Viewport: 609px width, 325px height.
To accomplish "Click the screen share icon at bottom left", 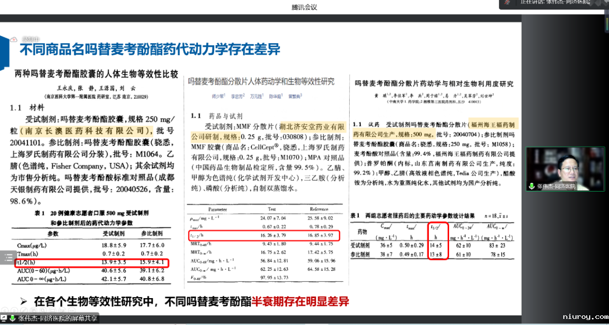I will click(x=5, y=319).
